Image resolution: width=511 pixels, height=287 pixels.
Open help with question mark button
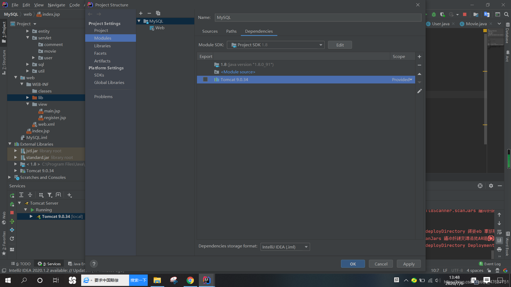click(94, 264)
